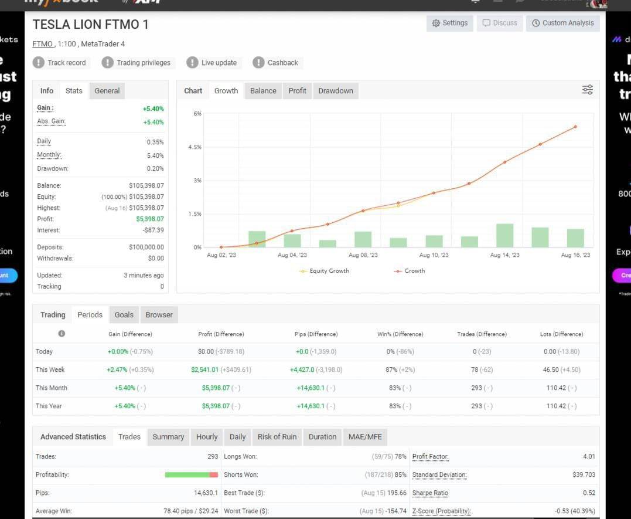Open the General info tab
This screenshot has width=631, height=519.
tap(107, 91)
